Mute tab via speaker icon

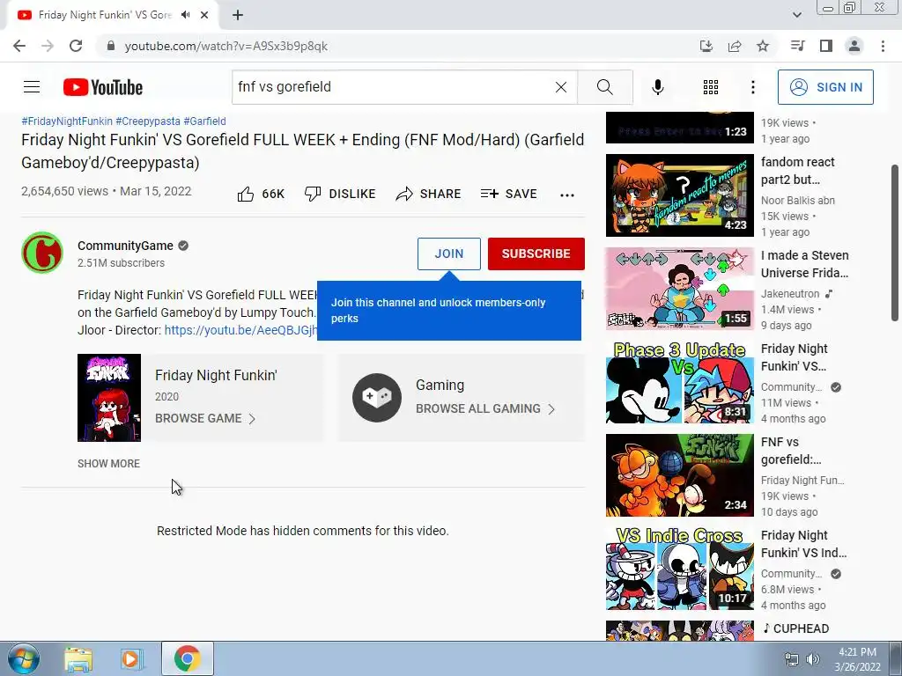tap(185, 15)
